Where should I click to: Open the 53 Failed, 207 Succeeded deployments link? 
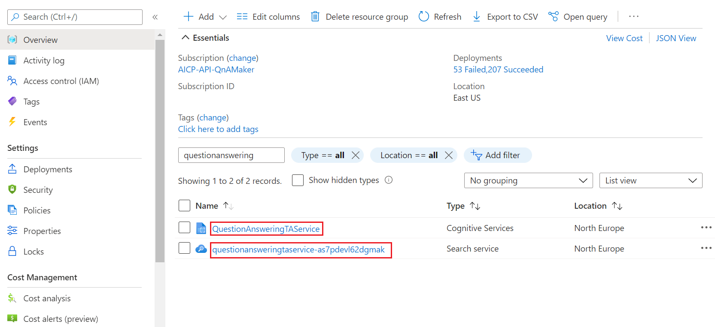498,69
